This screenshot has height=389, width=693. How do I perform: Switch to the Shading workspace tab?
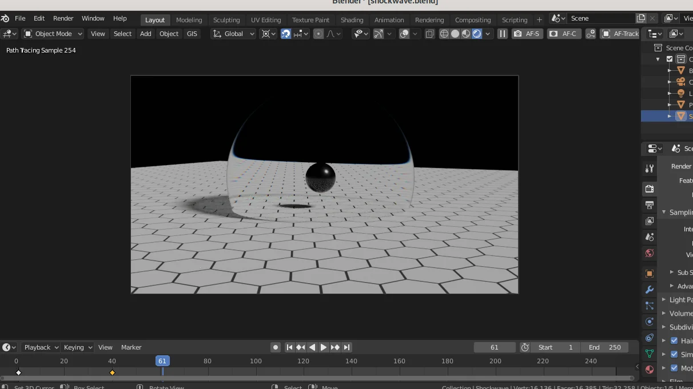[x=352, y=19]
